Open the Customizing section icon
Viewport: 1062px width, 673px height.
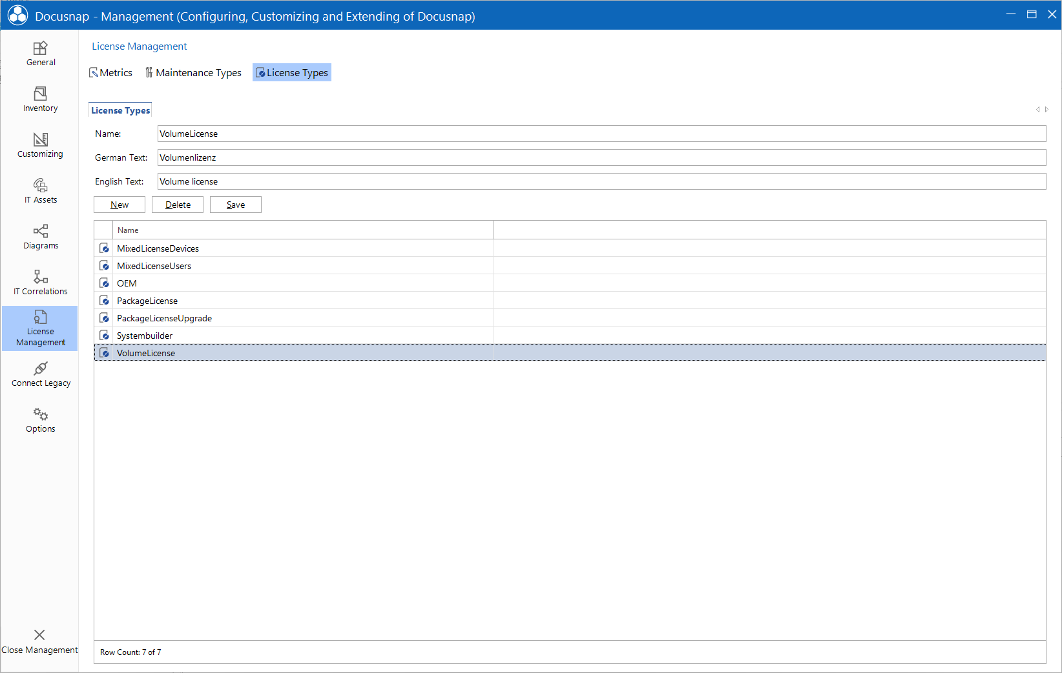click(x=40, y=139)
